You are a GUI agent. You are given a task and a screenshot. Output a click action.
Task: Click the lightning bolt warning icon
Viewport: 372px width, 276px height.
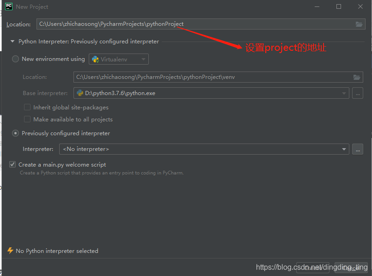[x=10, y=251]
